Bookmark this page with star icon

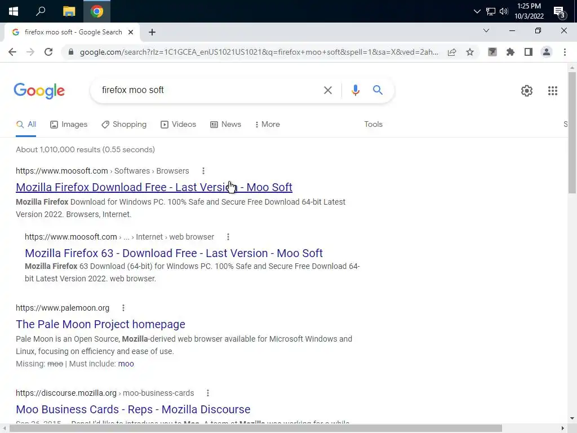pyautogui.click(x=470, y=52)
